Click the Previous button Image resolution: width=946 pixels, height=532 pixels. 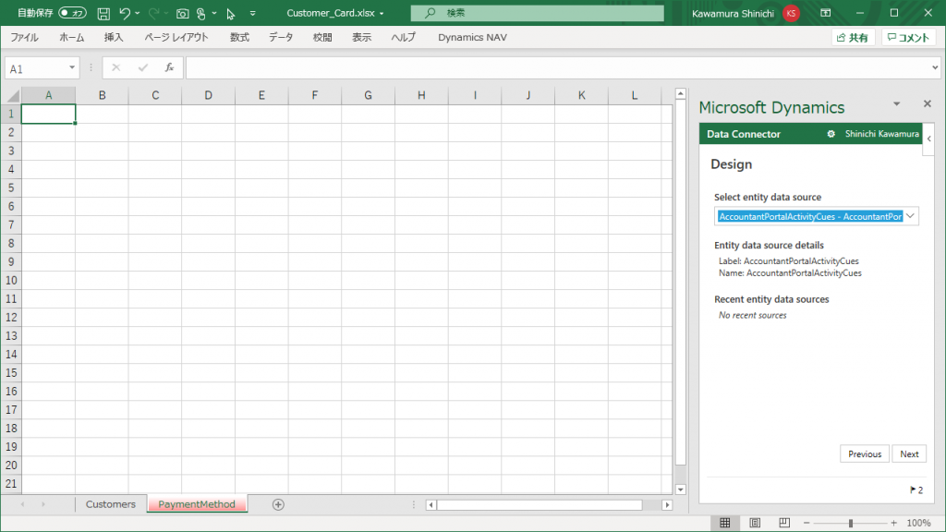(865, 454)
